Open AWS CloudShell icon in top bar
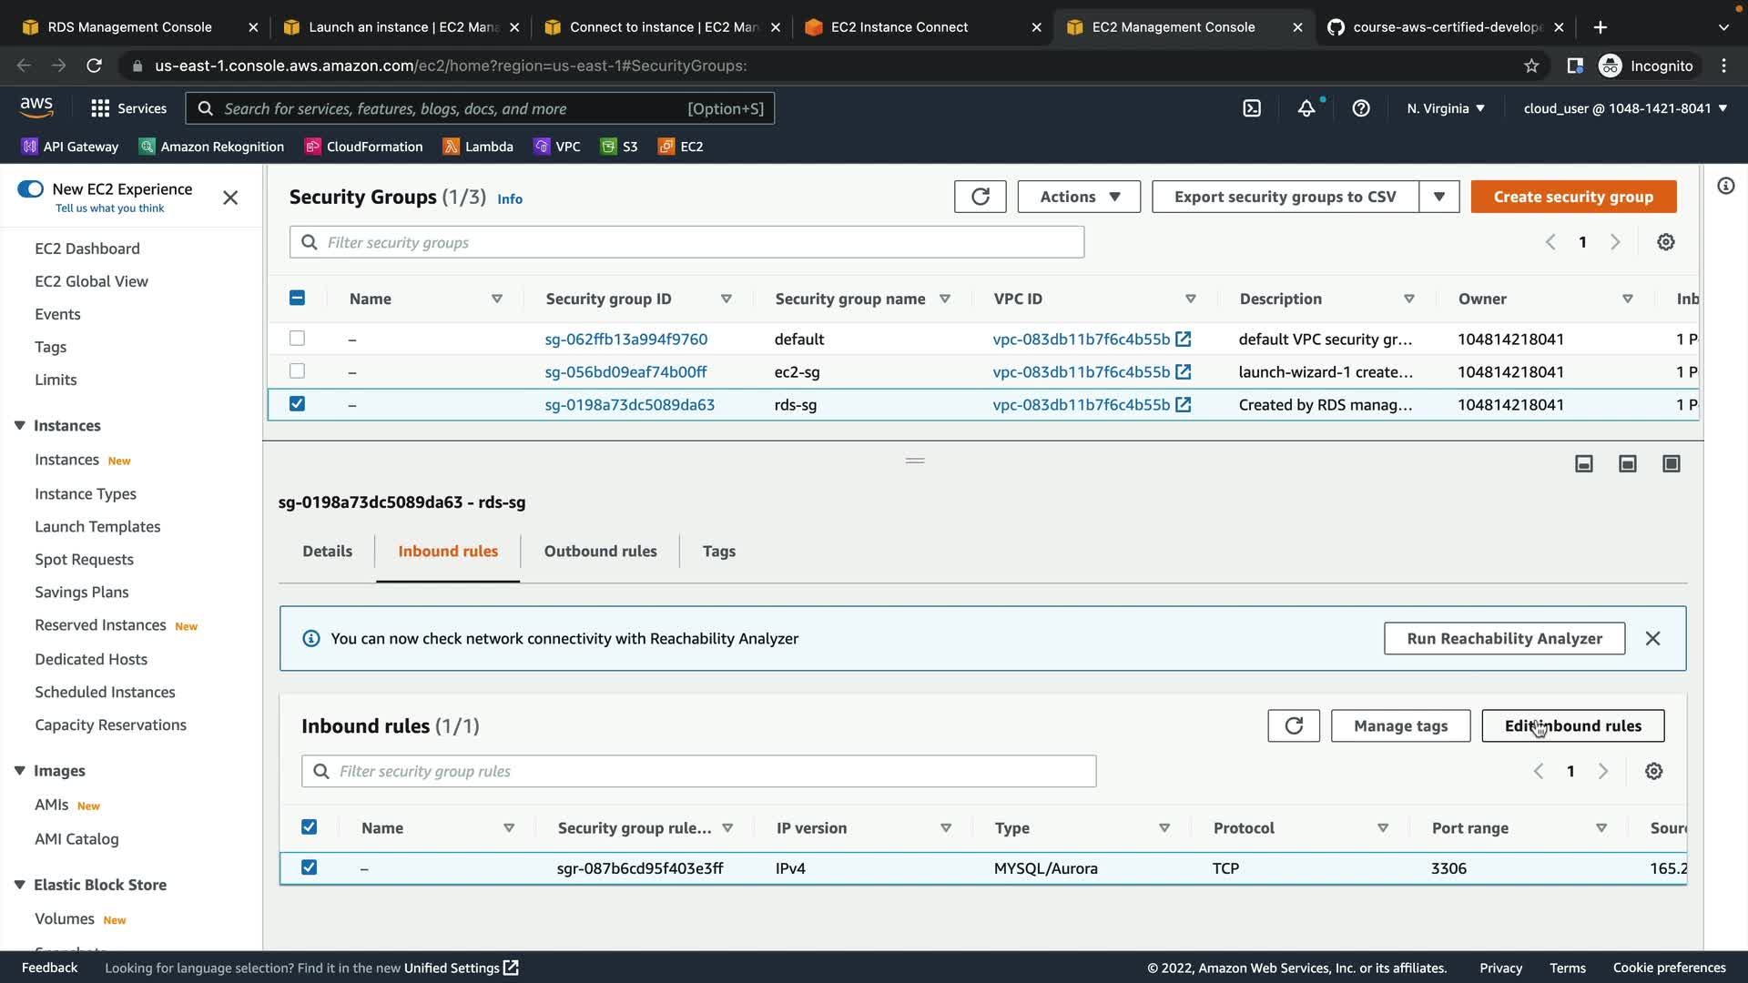The width and height of the screenshot is (1748, 983). point(1252,108)
